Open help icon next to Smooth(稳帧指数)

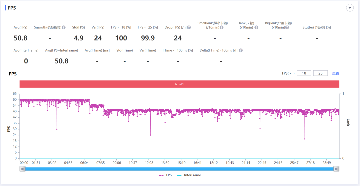tap(64, 27)
